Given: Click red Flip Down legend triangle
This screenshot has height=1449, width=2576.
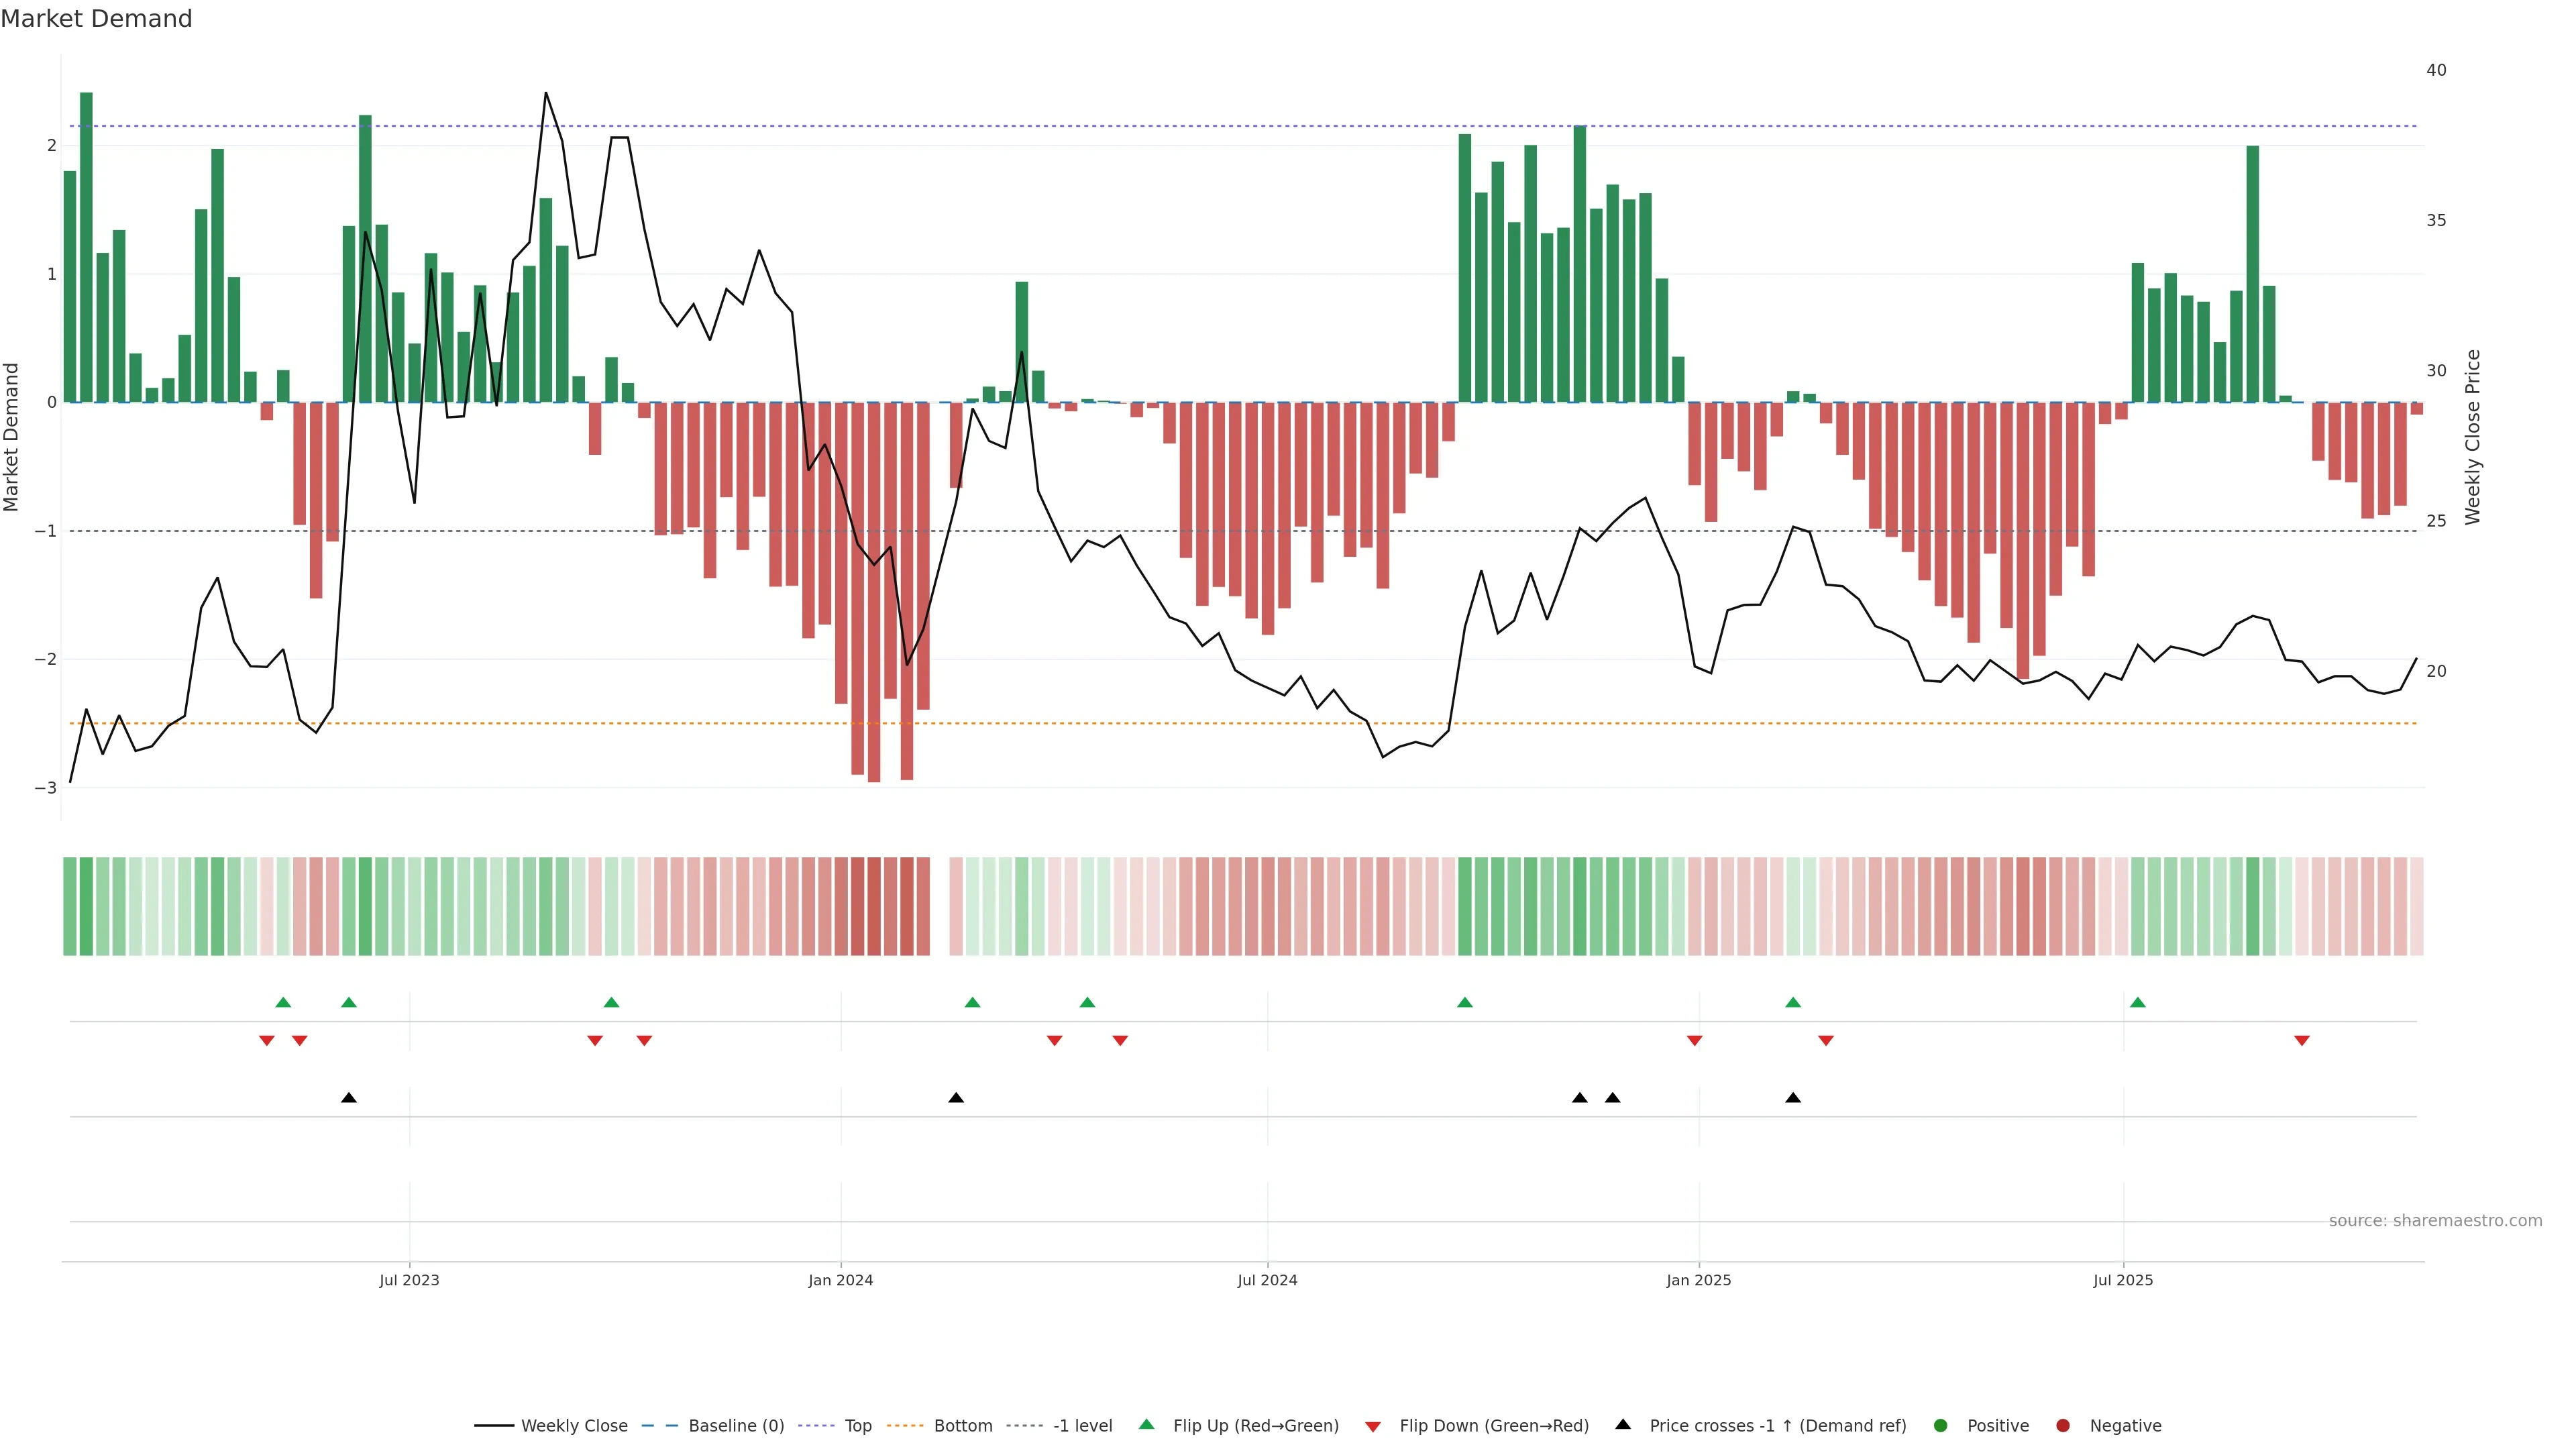Looking at the screenshot, I should [x=1373, y=1426].
